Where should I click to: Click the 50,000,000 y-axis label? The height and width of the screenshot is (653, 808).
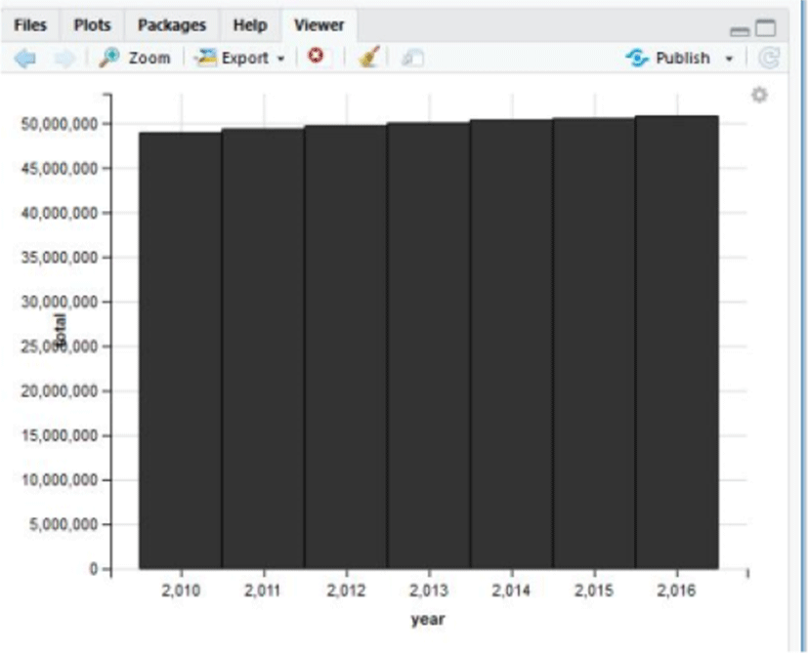pyautogui.click(x=60, y=124)
